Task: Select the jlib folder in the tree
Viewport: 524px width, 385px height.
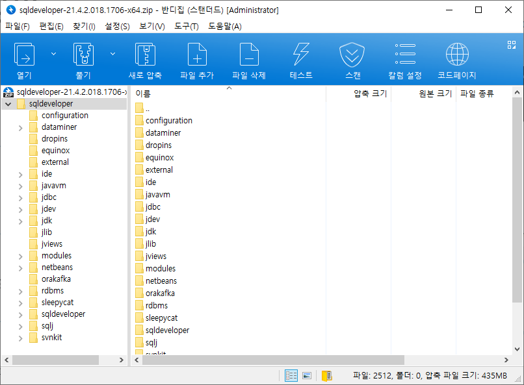Action: 40,232
